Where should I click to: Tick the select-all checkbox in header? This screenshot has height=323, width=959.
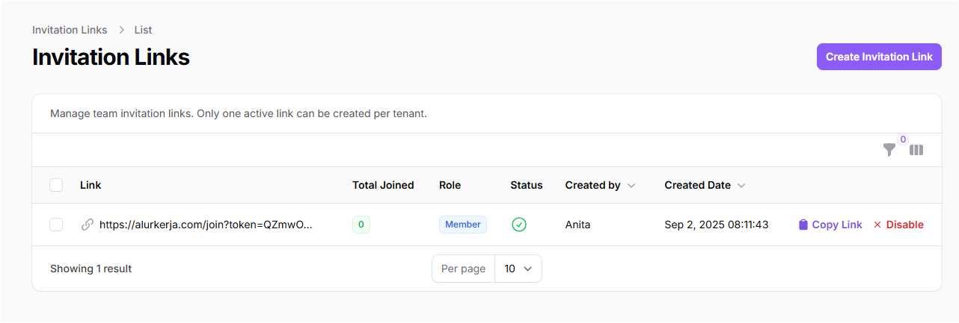coord(56,185)
